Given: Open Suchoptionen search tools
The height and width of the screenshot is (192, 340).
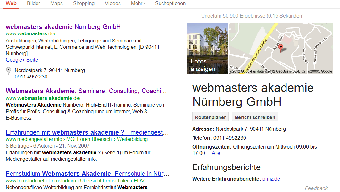Looking at the screenshot, I should coord(170,4).
